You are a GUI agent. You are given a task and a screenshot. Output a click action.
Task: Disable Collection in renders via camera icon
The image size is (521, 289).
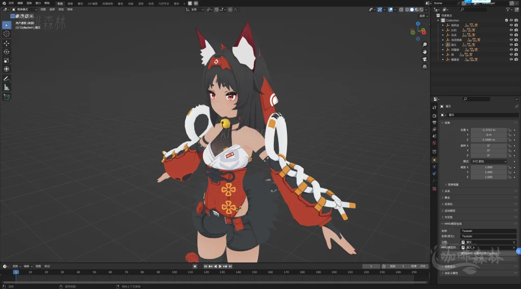click(x=516, y=20)
